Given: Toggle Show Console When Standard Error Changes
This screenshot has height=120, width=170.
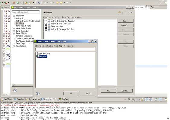Looking at the screenshot, I should pos(151,99).
